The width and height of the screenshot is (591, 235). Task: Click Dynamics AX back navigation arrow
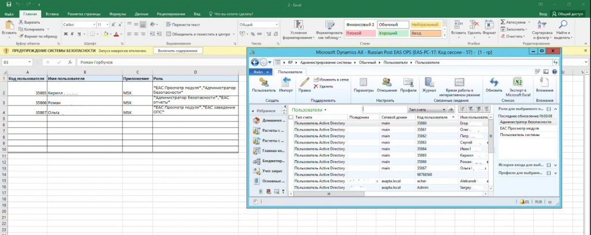(255, 62)
